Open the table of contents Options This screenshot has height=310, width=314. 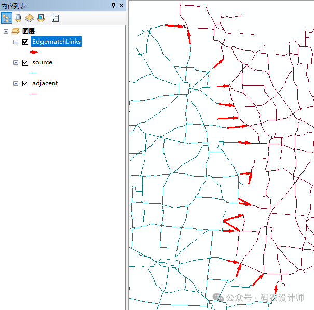pos(55,18)
